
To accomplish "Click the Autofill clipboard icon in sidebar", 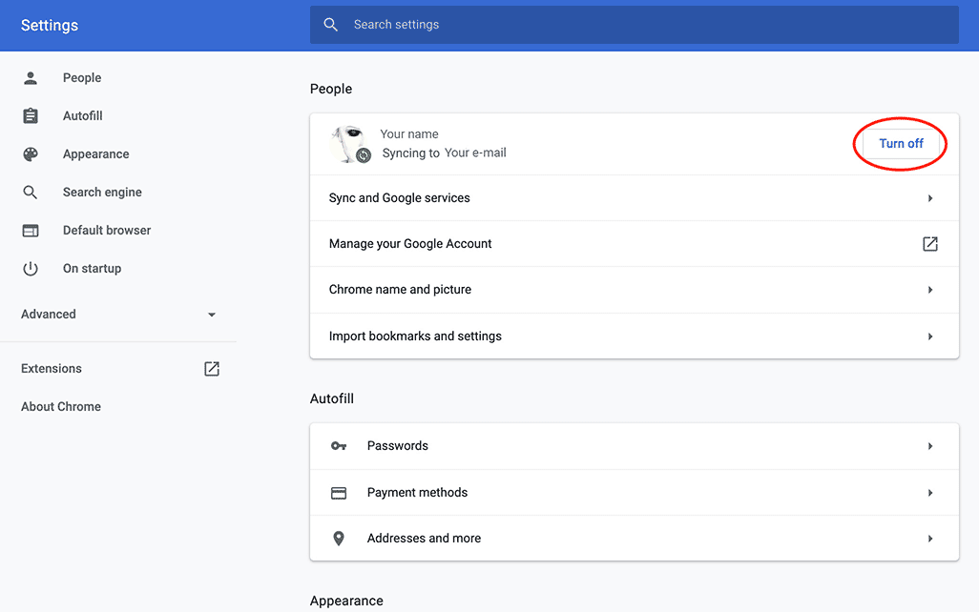I will click(x=31, y=116).
